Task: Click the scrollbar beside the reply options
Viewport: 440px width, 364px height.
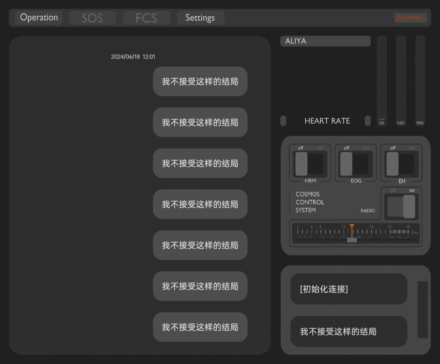Action: pyautogui.click(x=422, y=310)
